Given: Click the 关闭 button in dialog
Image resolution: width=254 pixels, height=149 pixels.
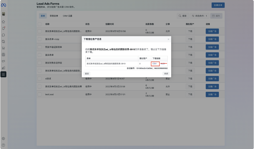Looking at the screenshot, I should [166, 73].
